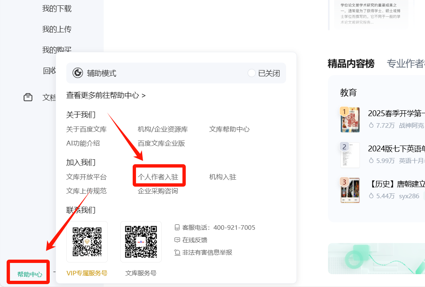
Task: Open 个人作者入驻 under 加入我们
Action: tap(159, 176)
